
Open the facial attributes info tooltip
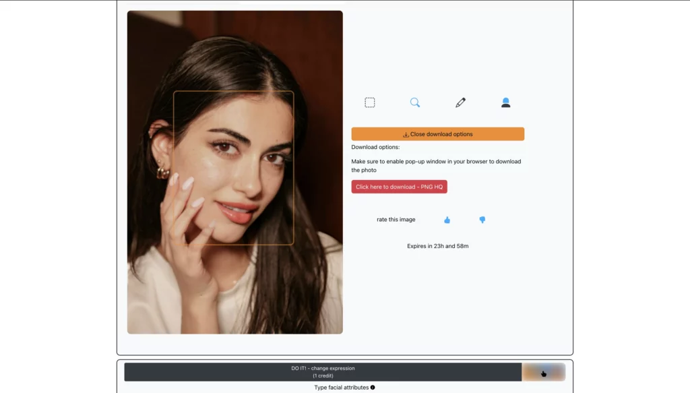pos(371,387)
